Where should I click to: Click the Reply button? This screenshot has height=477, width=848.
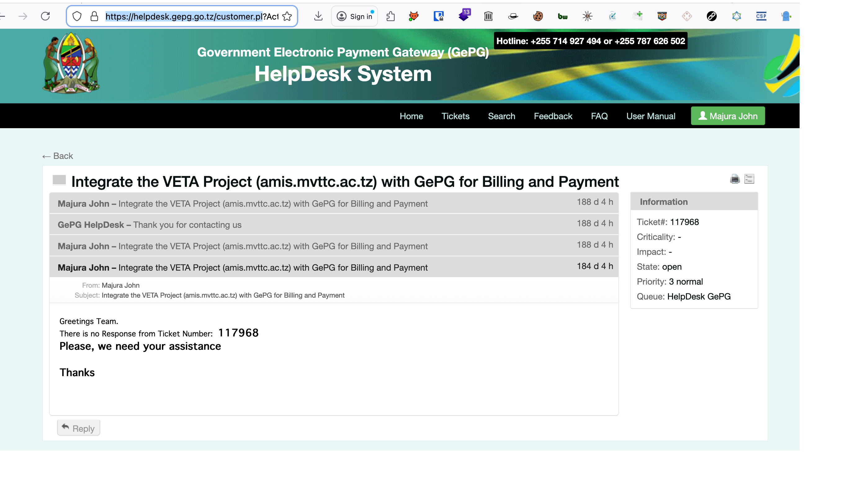click(x=79, y=428)
